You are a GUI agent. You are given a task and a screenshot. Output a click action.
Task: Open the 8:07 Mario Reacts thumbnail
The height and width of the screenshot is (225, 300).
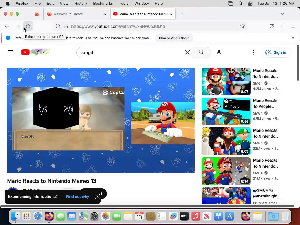tap(226, 81)
